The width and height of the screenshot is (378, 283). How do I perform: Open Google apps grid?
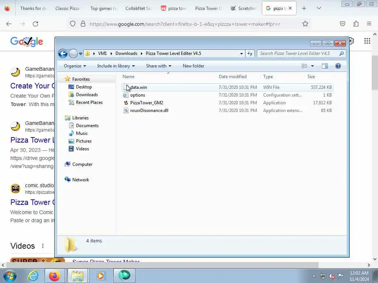point(367,41)
